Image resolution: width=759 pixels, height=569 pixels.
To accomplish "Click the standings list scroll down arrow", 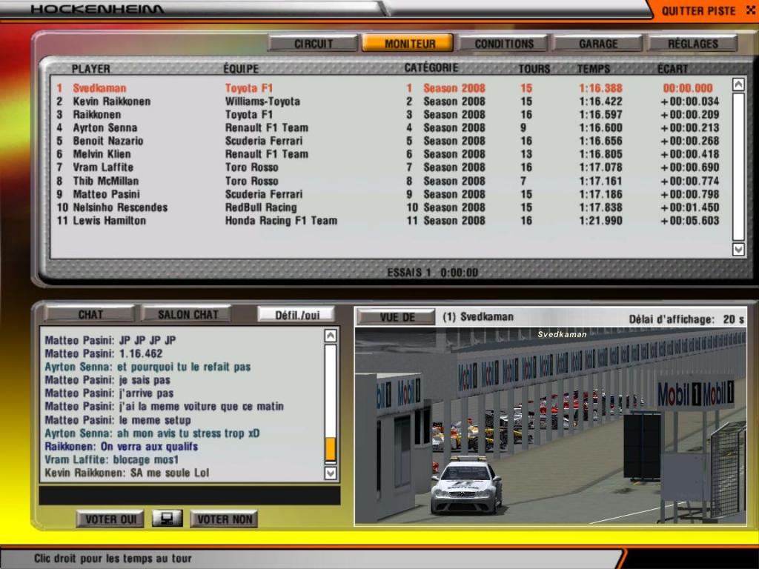I will pyautogui.click(x=738, y=249).
